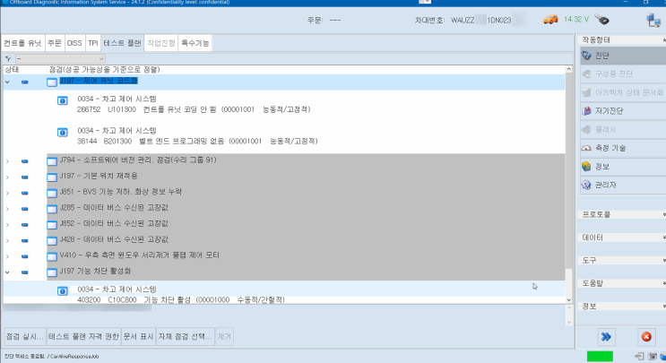Click the greyed 플래시 flash mode icon
The width and height of the screenshot is (666, 363).
tap(586, 129)
